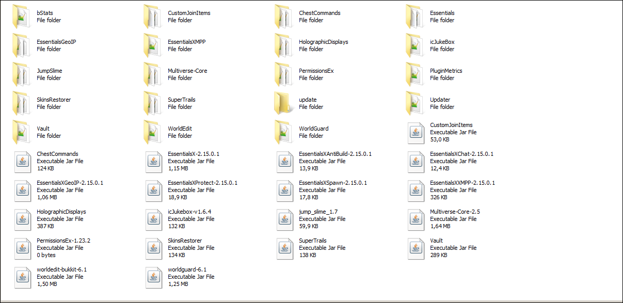Select the HolographicDisplays jar file icon
The image size is (623, 303).
point(23,219)
